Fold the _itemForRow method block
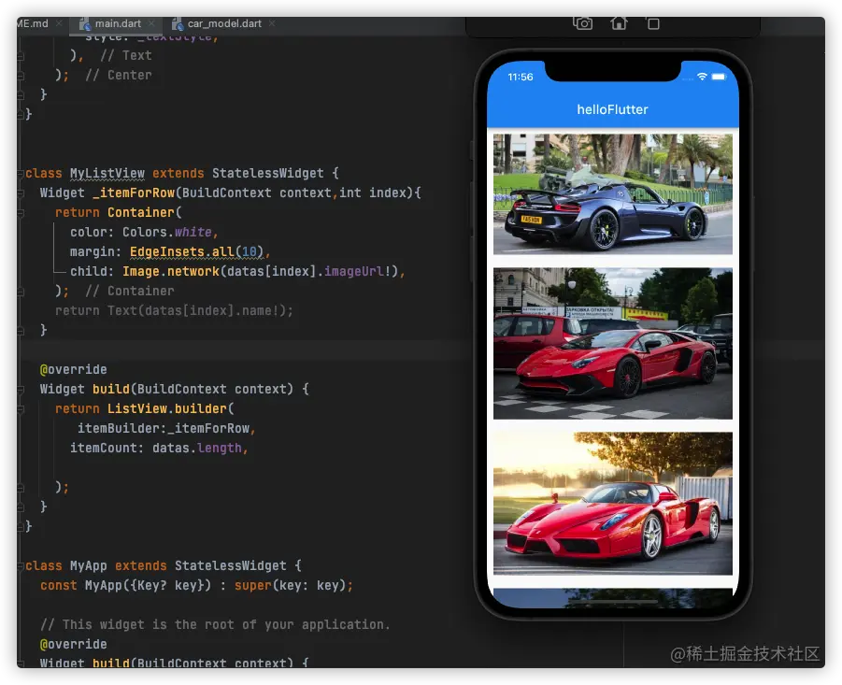 pos(21,193)
